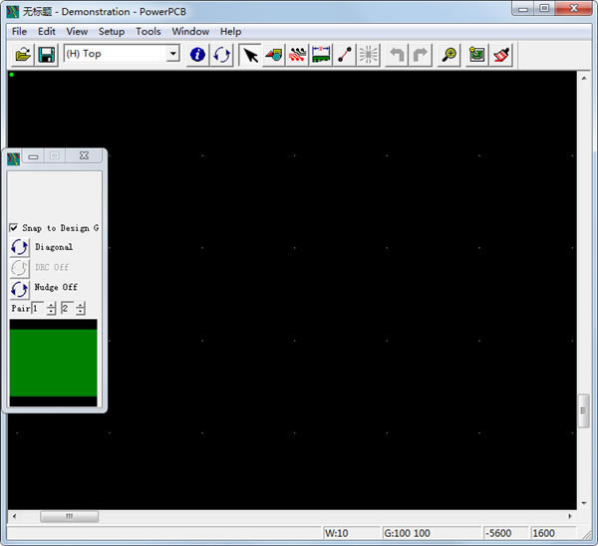Open the Board view icon beside Zoom
This screenshot has height=546, width=598.
476,54
